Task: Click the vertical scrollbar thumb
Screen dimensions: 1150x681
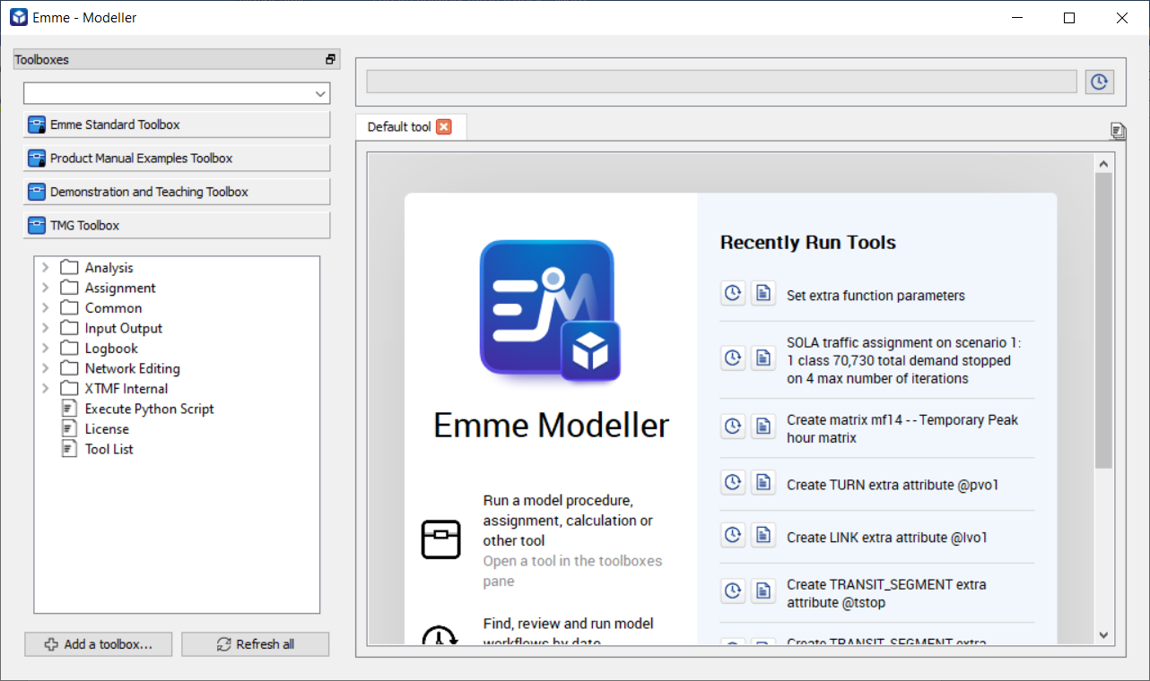Action: coord(1103,320)
